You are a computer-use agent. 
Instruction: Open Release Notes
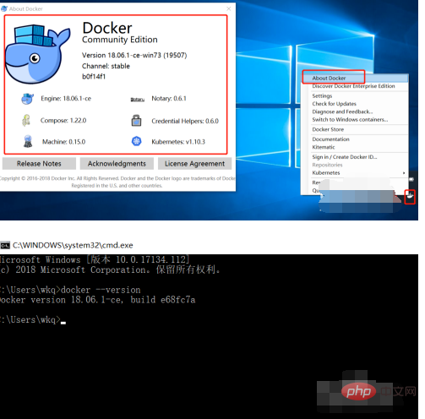(39, 164)
